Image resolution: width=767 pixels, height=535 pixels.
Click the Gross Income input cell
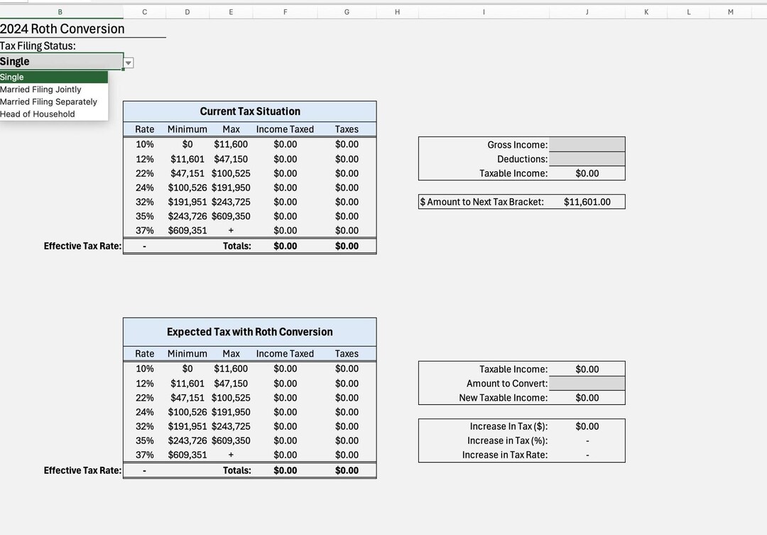click(587, 144)
